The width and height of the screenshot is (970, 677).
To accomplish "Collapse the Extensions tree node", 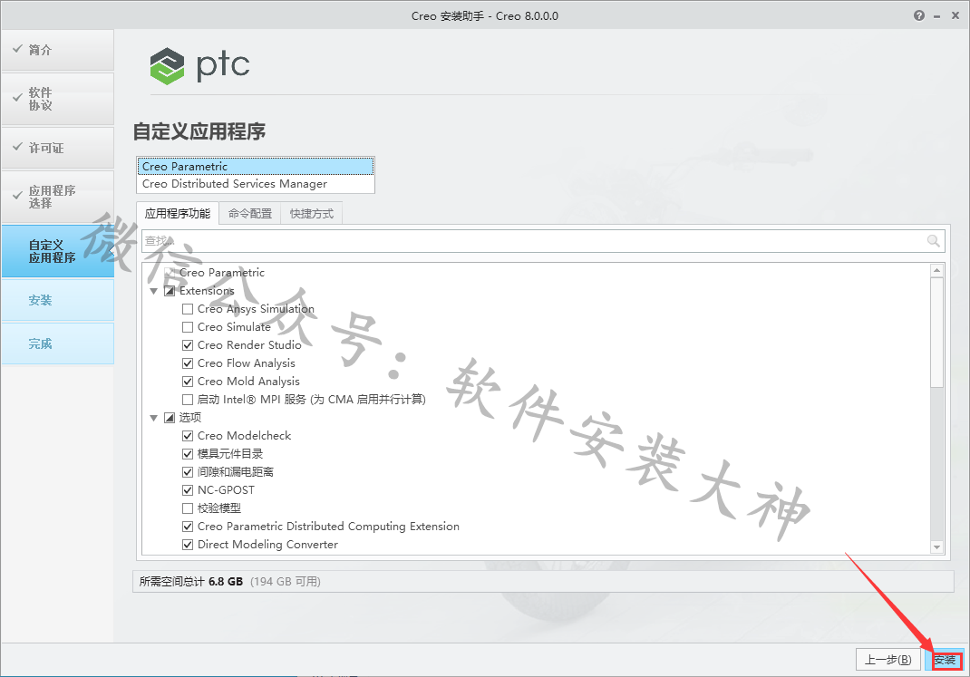I will pos(153,291).
